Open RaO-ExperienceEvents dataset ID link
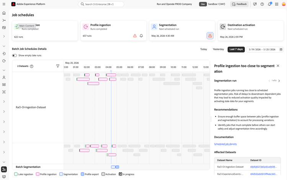Viewport: 287px width, 180px height. coord(264,174)
